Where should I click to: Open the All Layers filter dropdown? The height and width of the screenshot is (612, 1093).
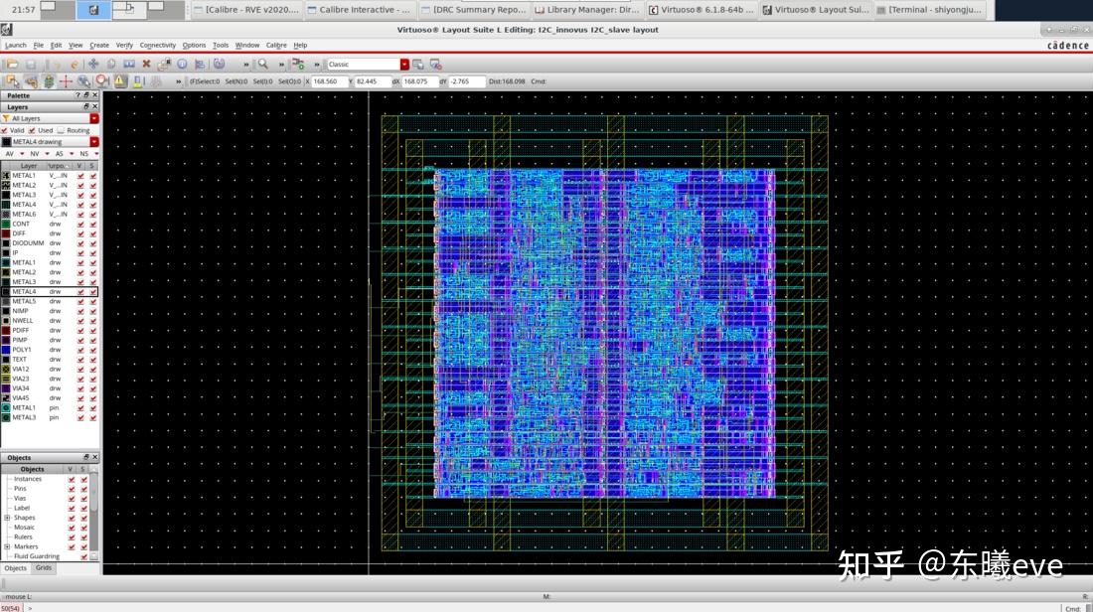tap(93, 118)
